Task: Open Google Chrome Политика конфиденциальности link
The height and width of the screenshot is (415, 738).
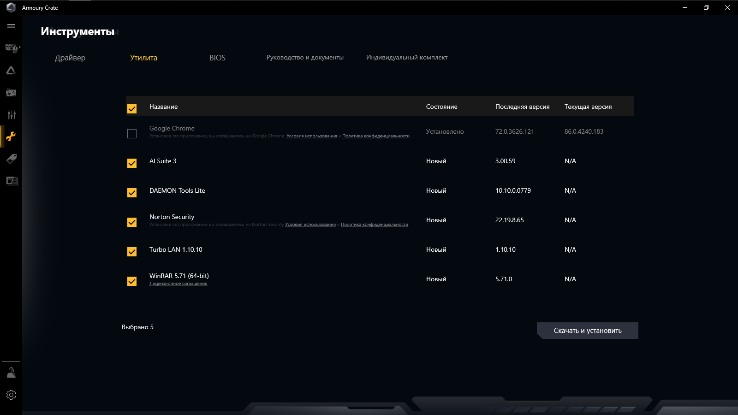Action: pyautogui.click(x=376, y=136)
